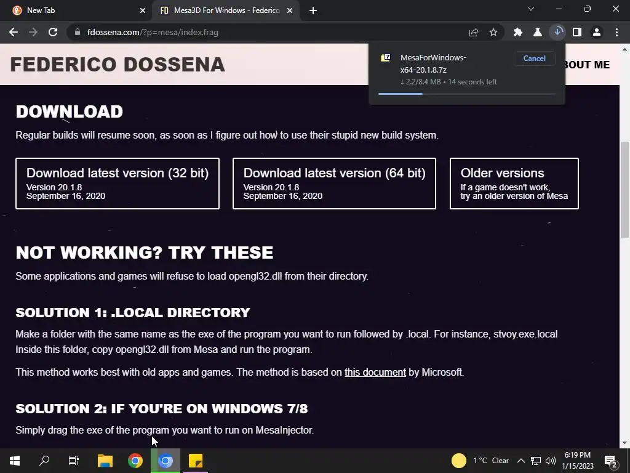
Task: Click the Federico Dossena site title
Action: pos(118,64)
